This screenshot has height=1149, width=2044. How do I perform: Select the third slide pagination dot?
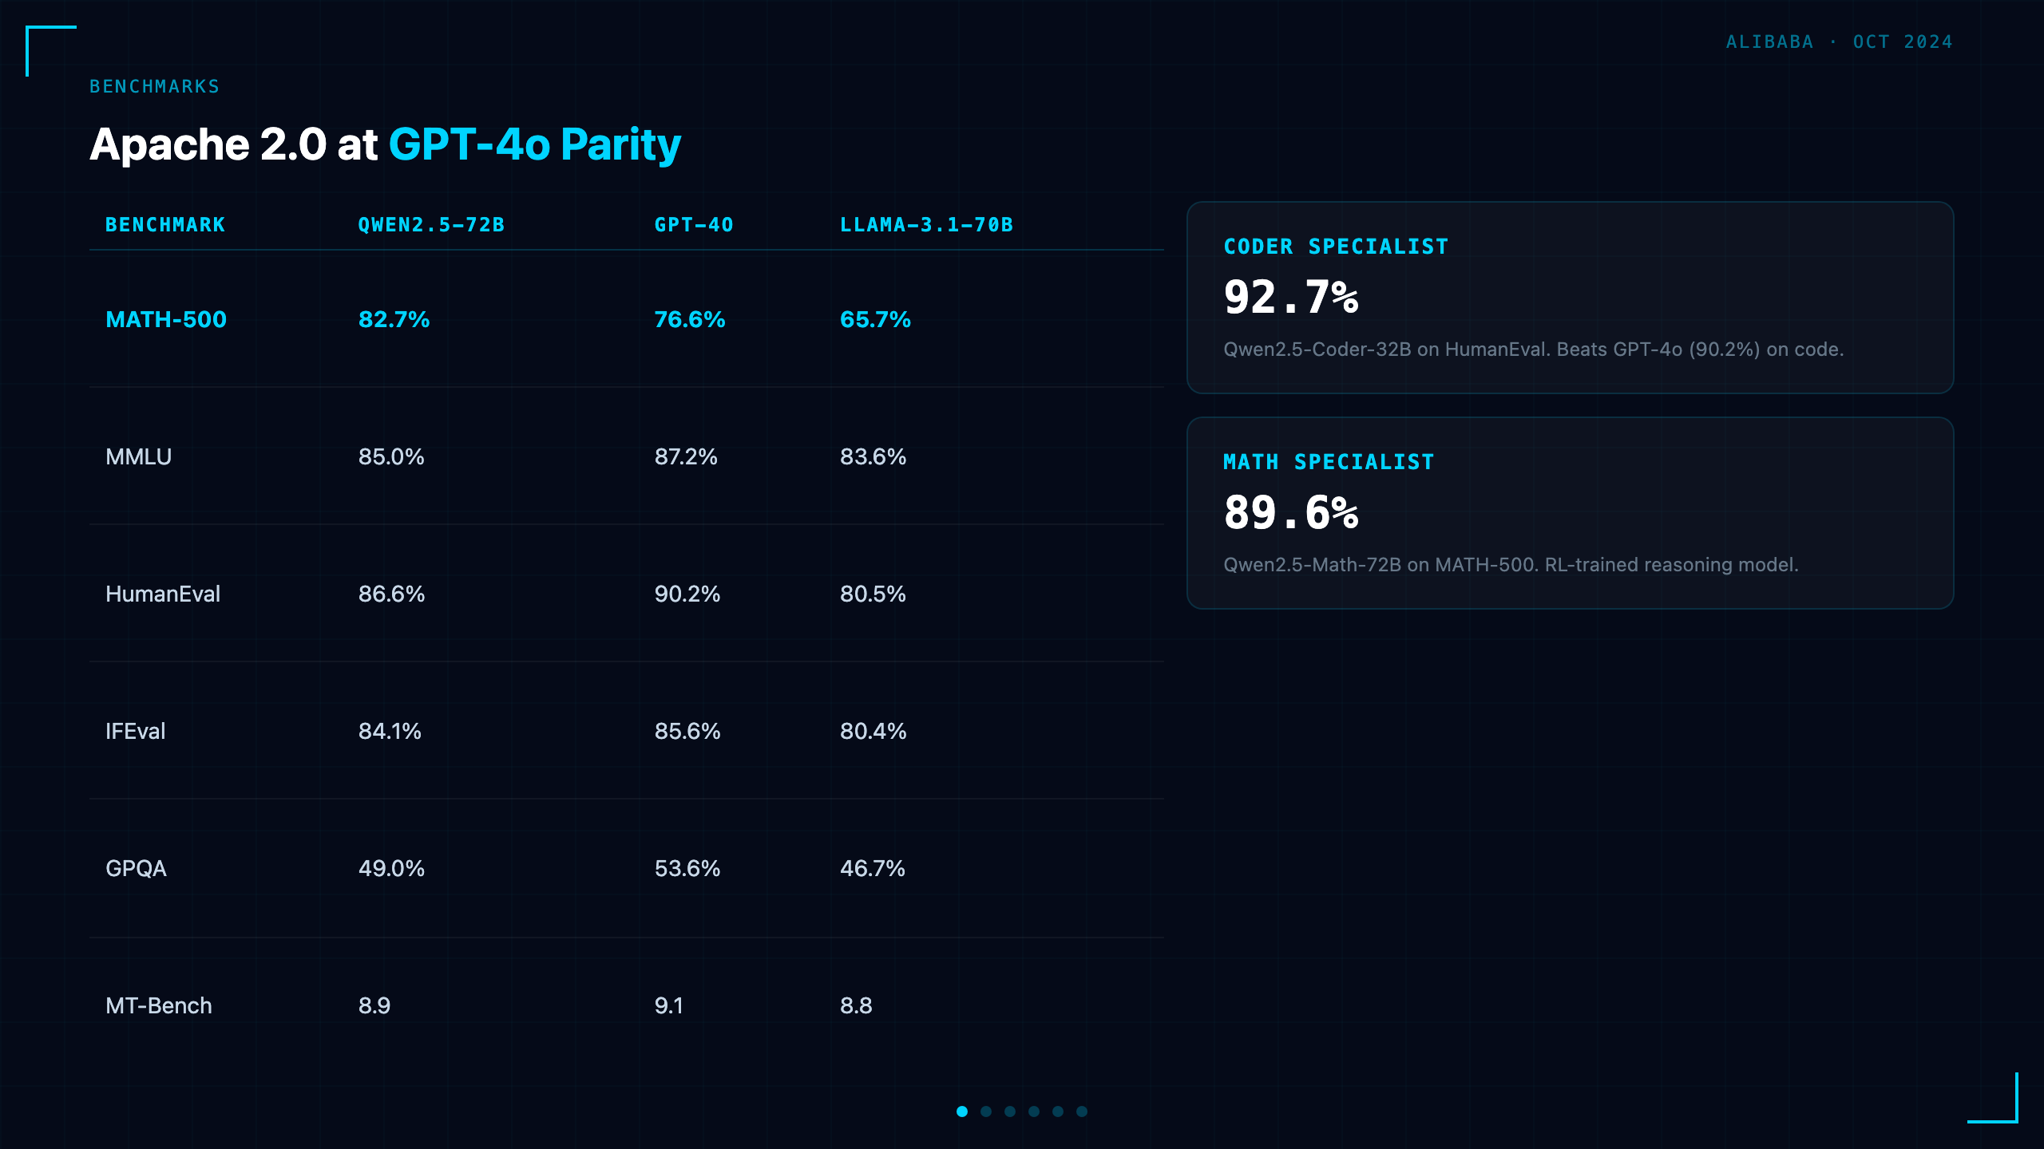click(1010, 1111)
